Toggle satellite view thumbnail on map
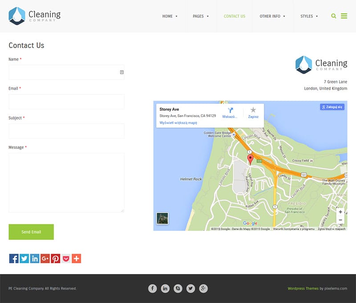This screenshot has height=303, width=356. [162, 219]
